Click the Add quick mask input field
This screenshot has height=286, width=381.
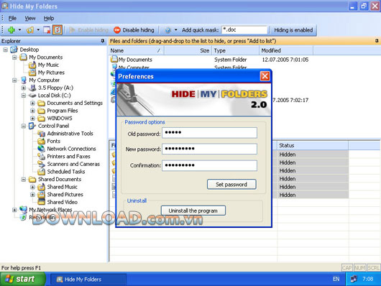(244, 30)
